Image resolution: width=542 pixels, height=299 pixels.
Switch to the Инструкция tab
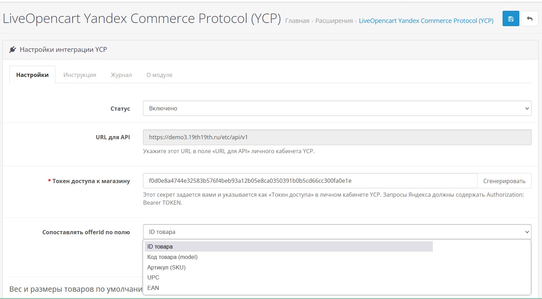pos(80,75)
